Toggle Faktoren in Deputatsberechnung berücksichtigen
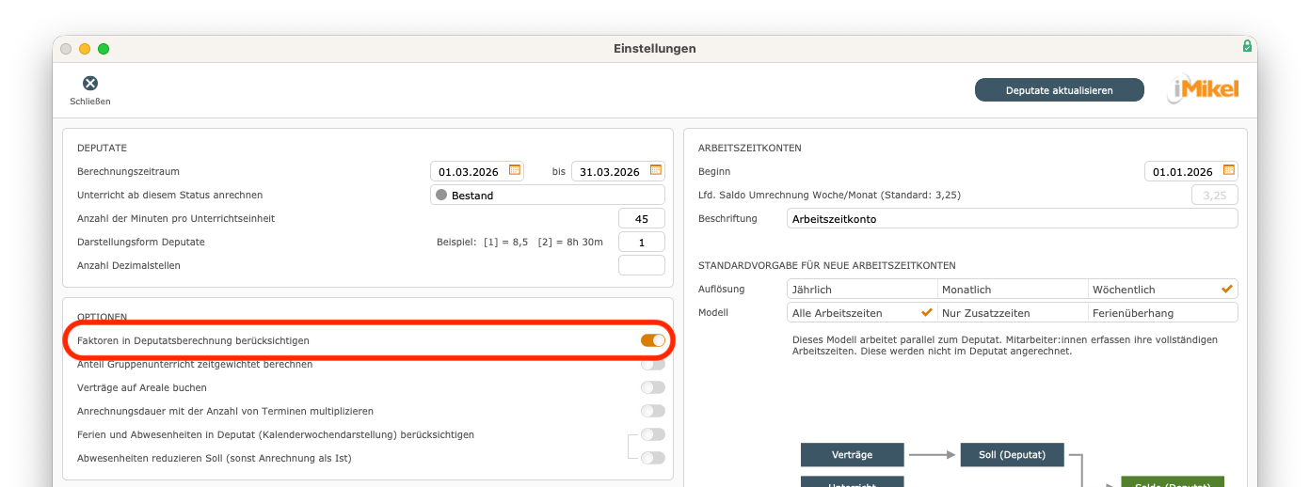 653,340
